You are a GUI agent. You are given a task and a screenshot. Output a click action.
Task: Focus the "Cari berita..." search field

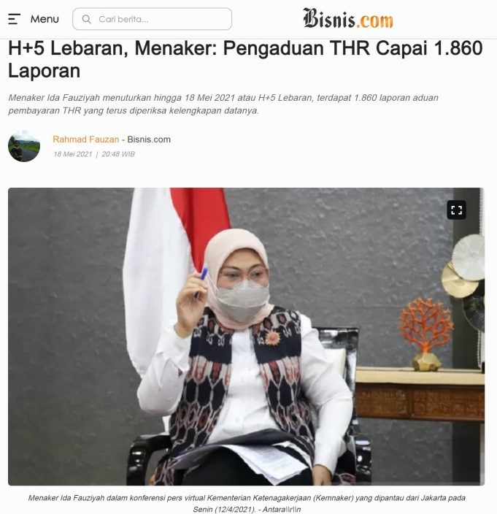click(x=153, y=19)
